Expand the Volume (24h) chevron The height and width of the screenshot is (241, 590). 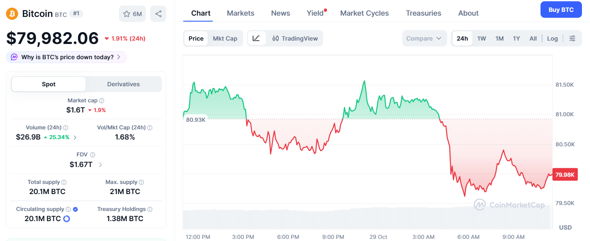(x=75, y=137)
